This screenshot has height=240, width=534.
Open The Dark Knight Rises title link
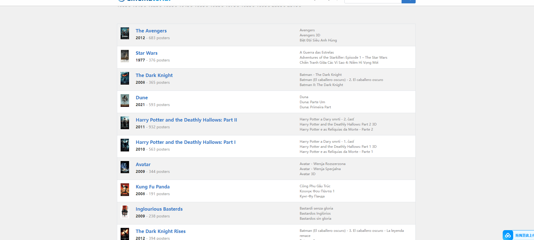pos(161,231)
